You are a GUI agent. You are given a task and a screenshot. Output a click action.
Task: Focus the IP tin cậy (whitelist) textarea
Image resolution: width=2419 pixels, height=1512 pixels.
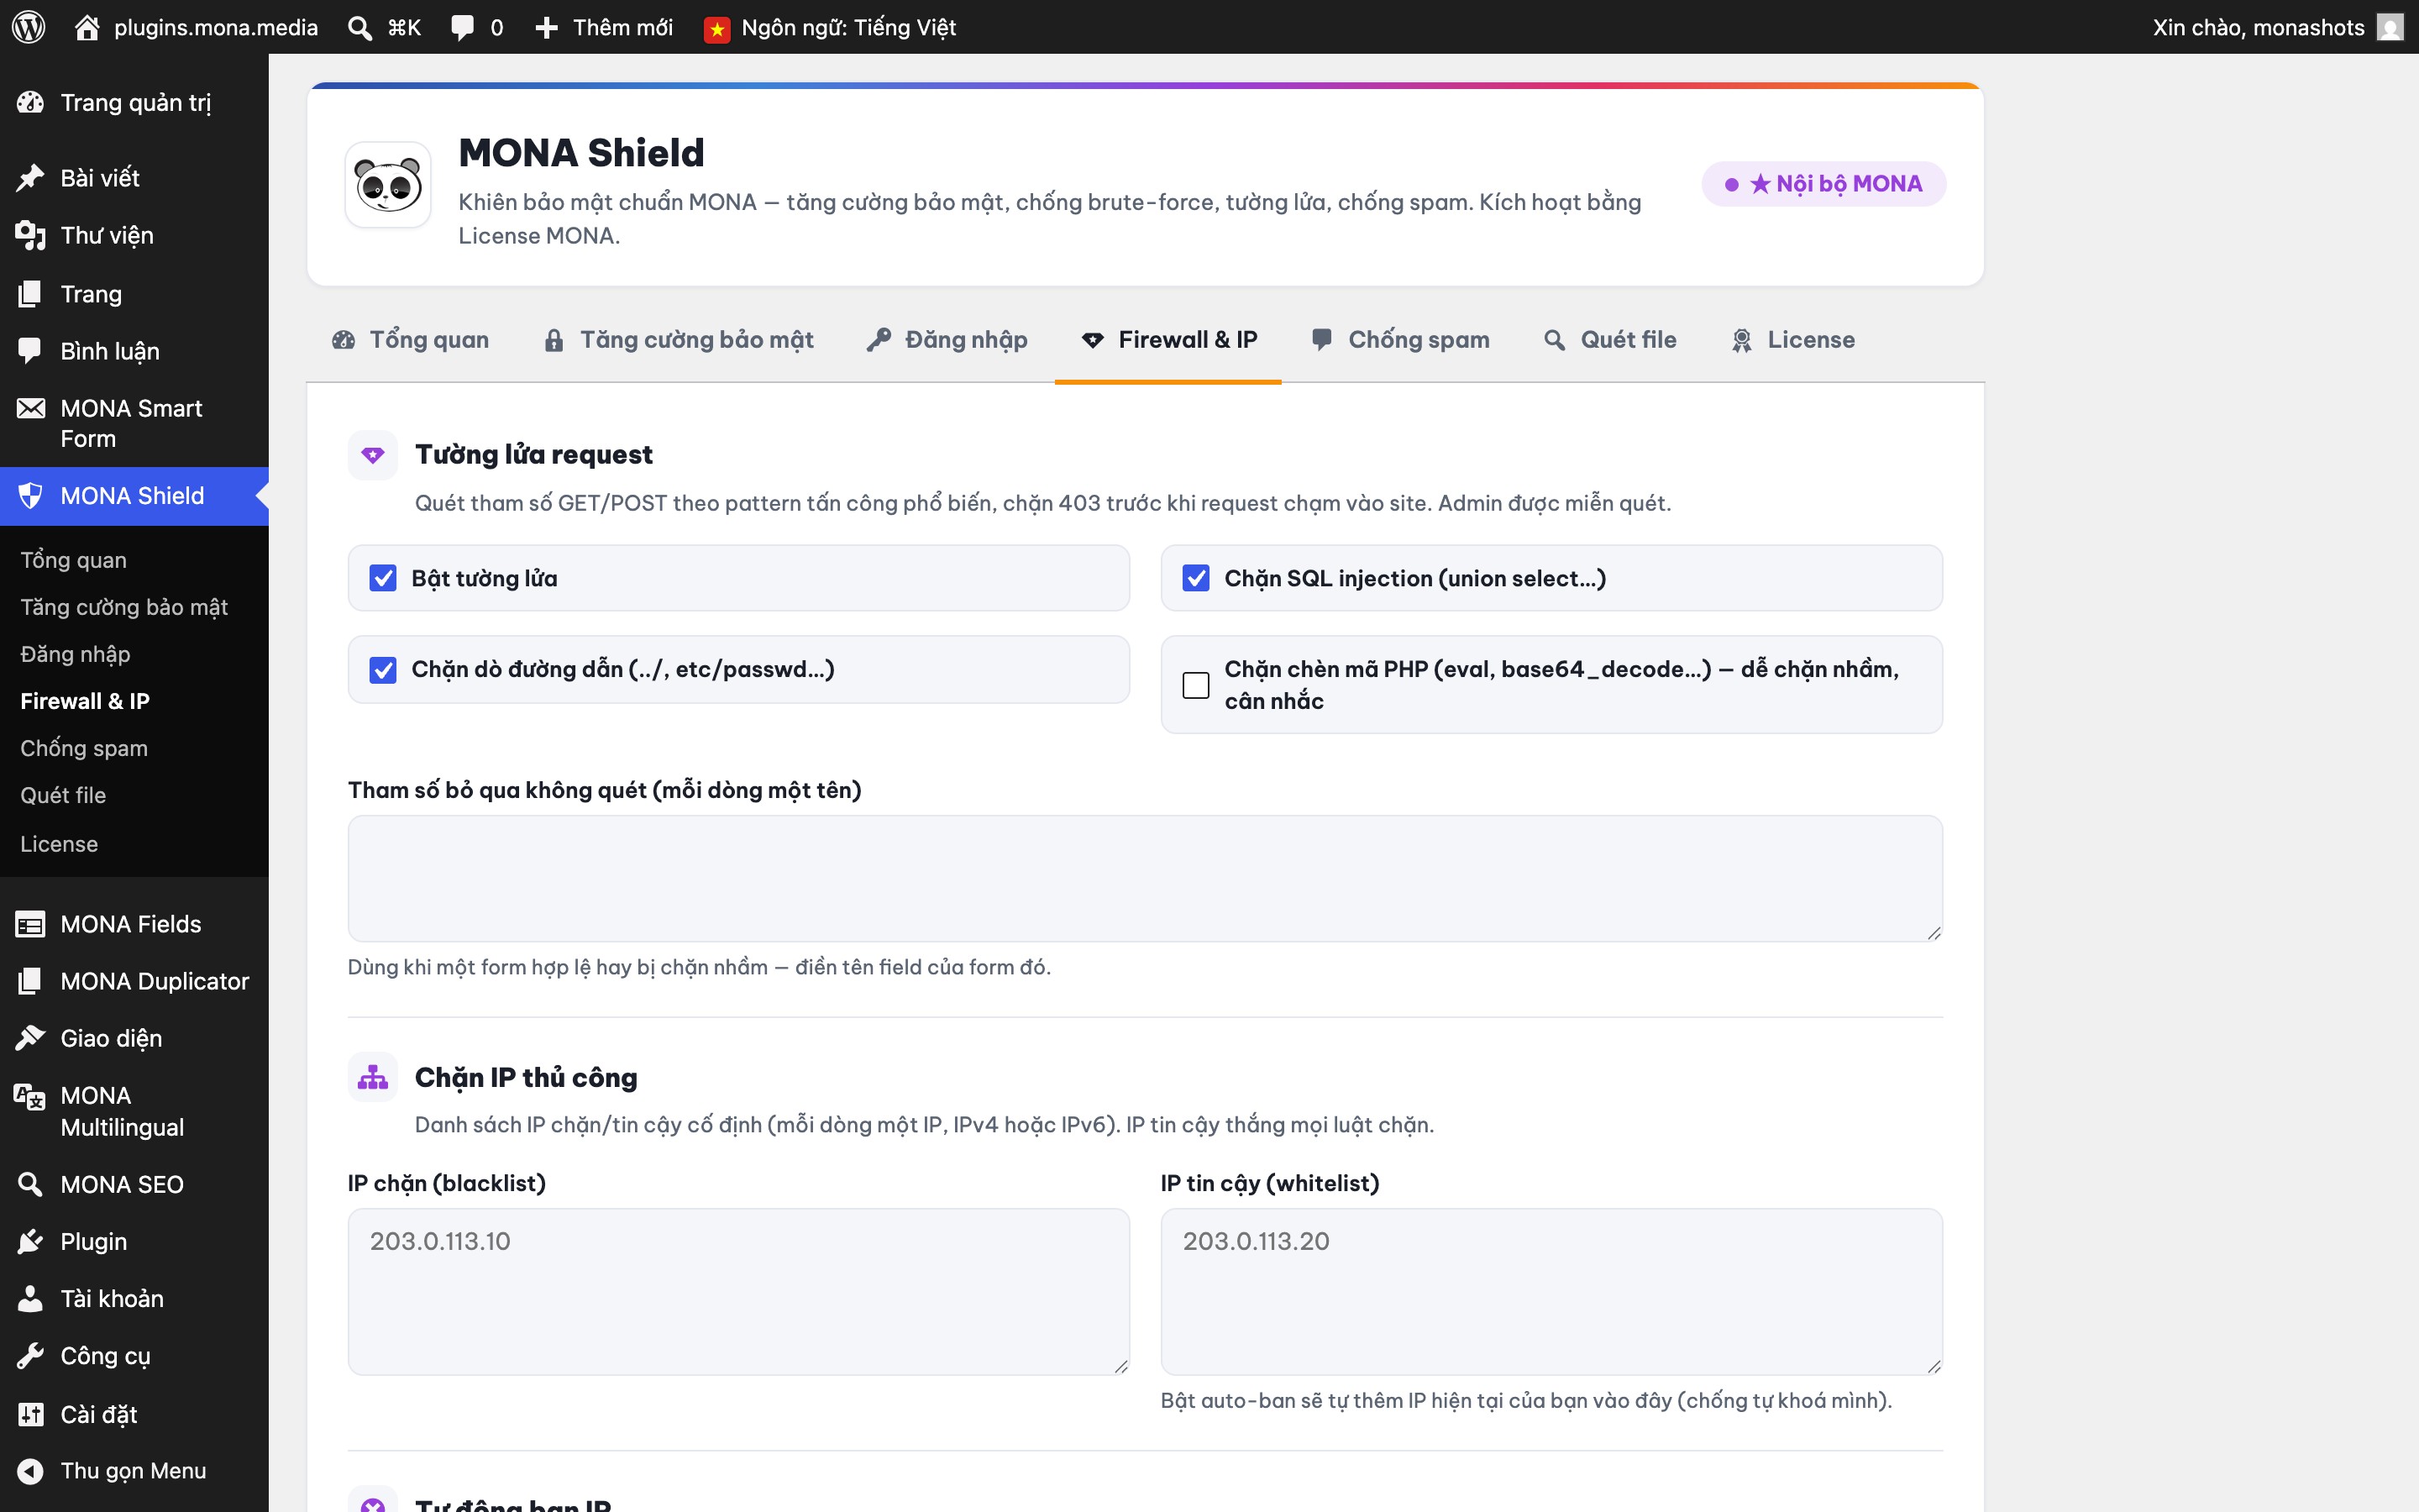1551,1291
